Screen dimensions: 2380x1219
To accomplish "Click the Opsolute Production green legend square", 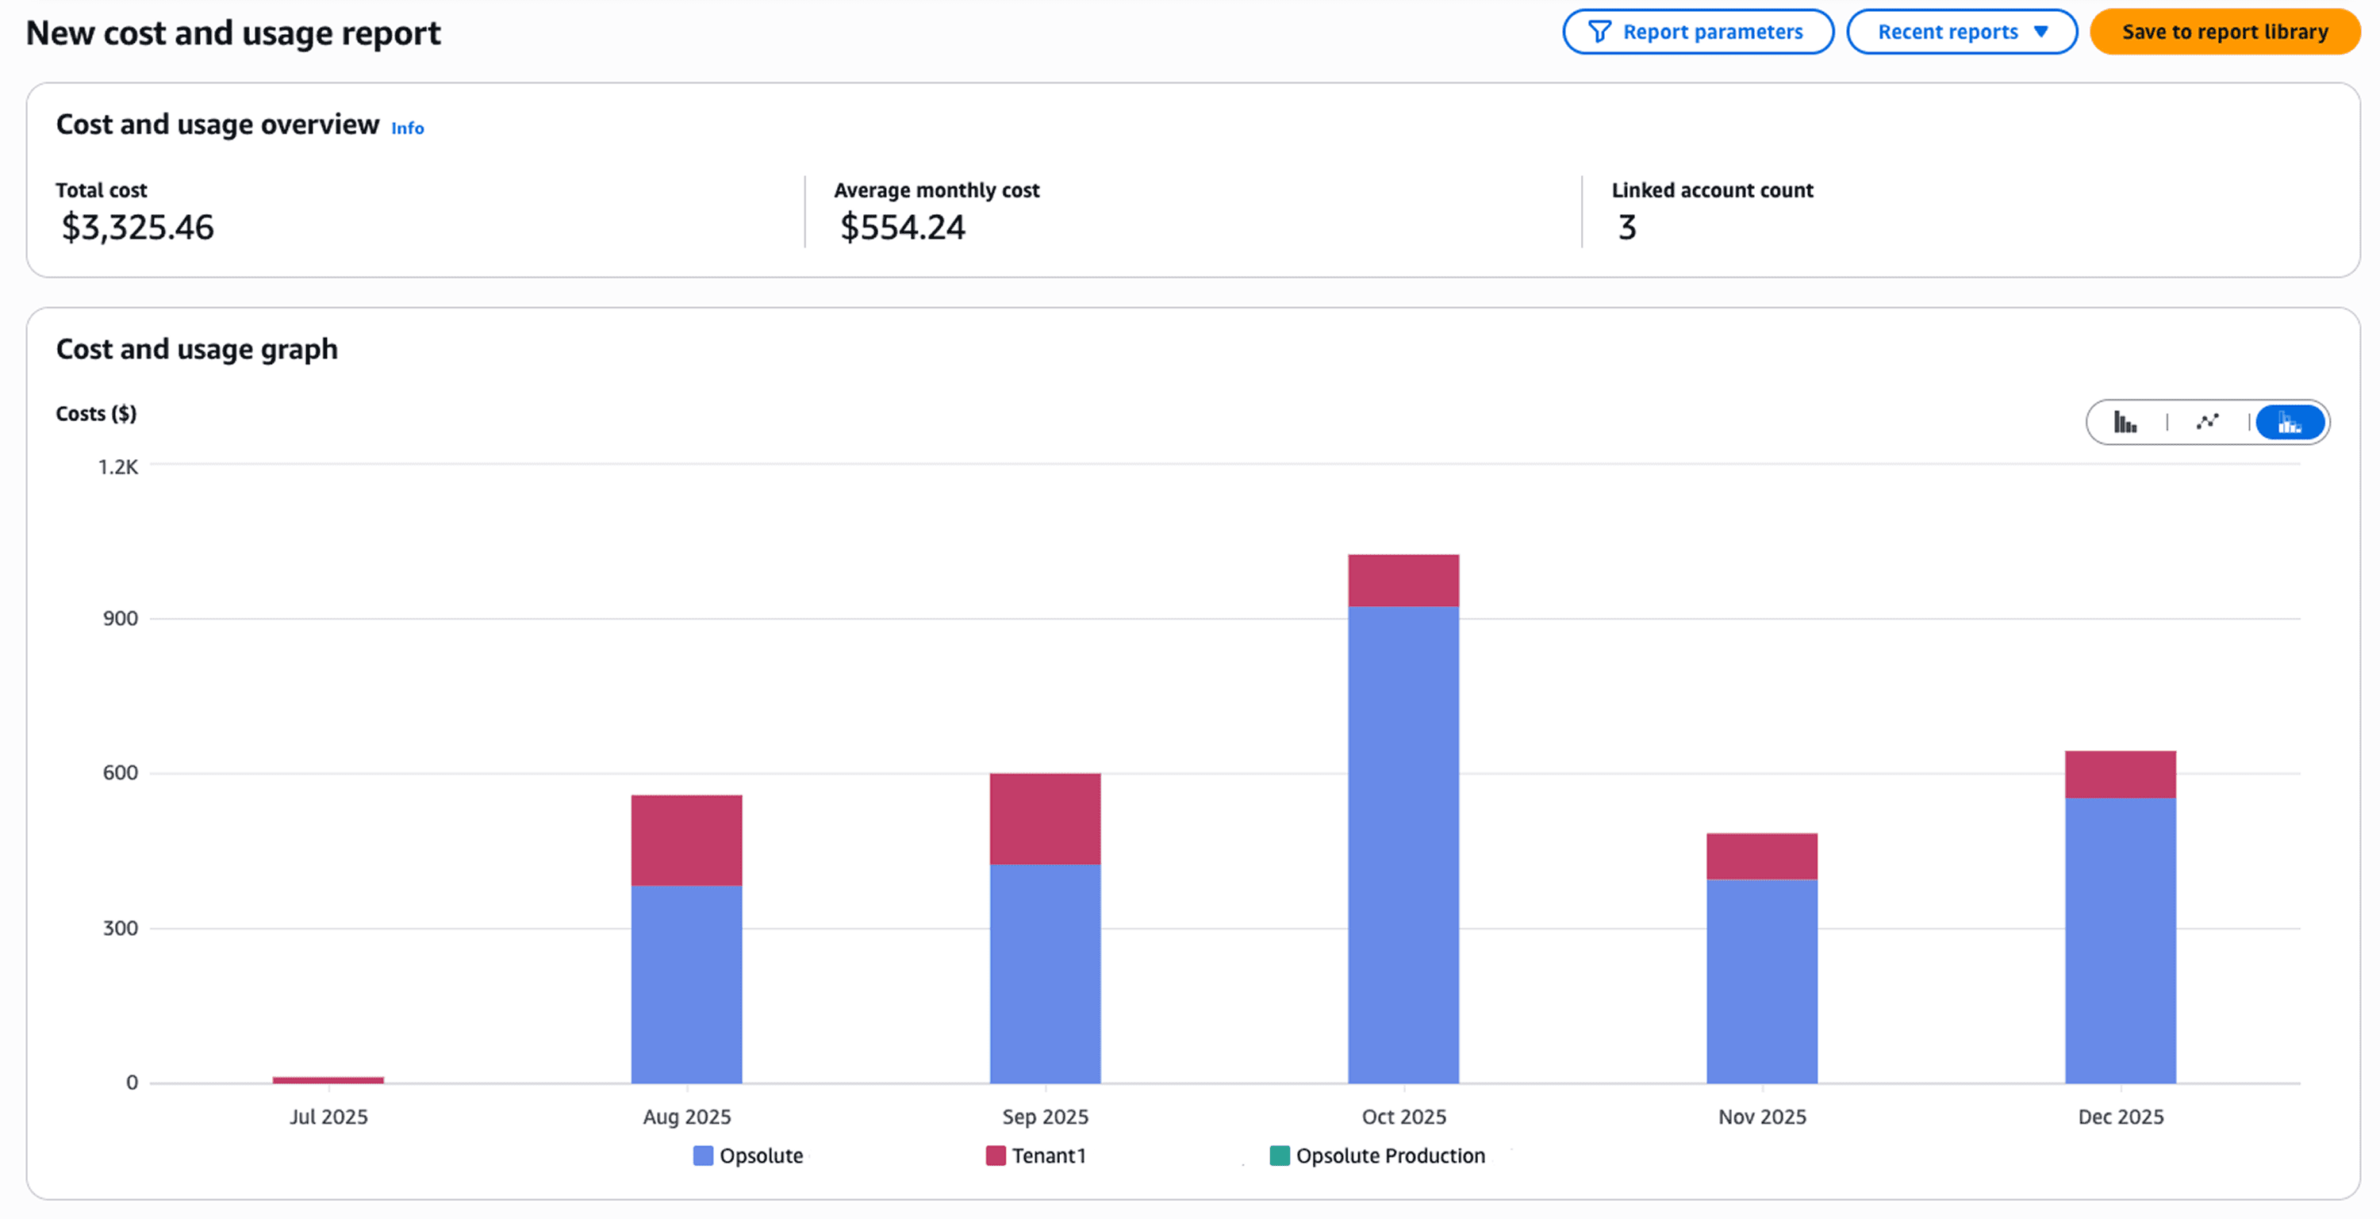I will coord(1280,1156).
